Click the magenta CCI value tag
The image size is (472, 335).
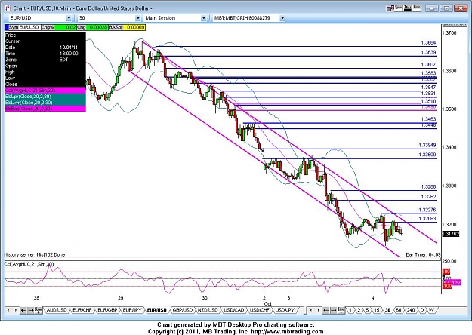click(455, 283)
